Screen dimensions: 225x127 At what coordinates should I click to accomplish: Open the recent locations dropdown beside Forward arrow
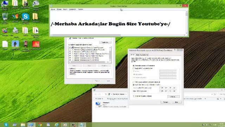coord(102,94)
